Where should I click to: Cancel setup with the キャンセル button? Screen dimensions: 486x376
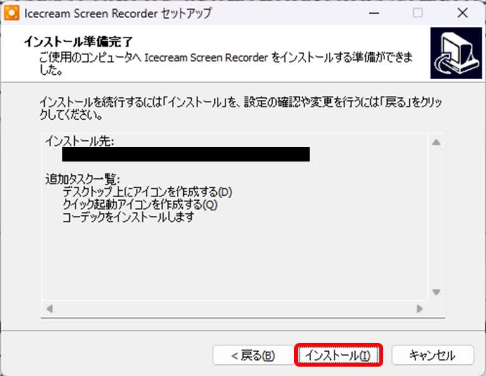click(x=432, y=355)
